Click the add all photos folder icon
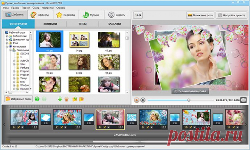 pyautogui.click(x=75, y=99)
